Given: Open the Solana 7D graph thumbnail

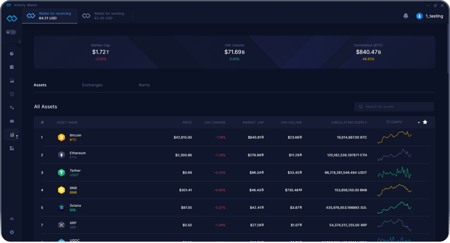Looking at the screenshot, I should point(394,207).
